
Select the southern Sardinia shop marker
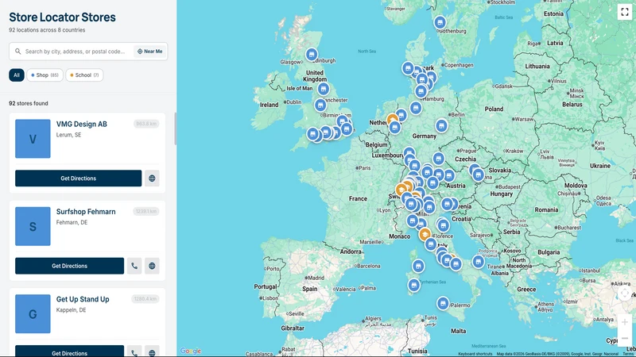point(413,285)
